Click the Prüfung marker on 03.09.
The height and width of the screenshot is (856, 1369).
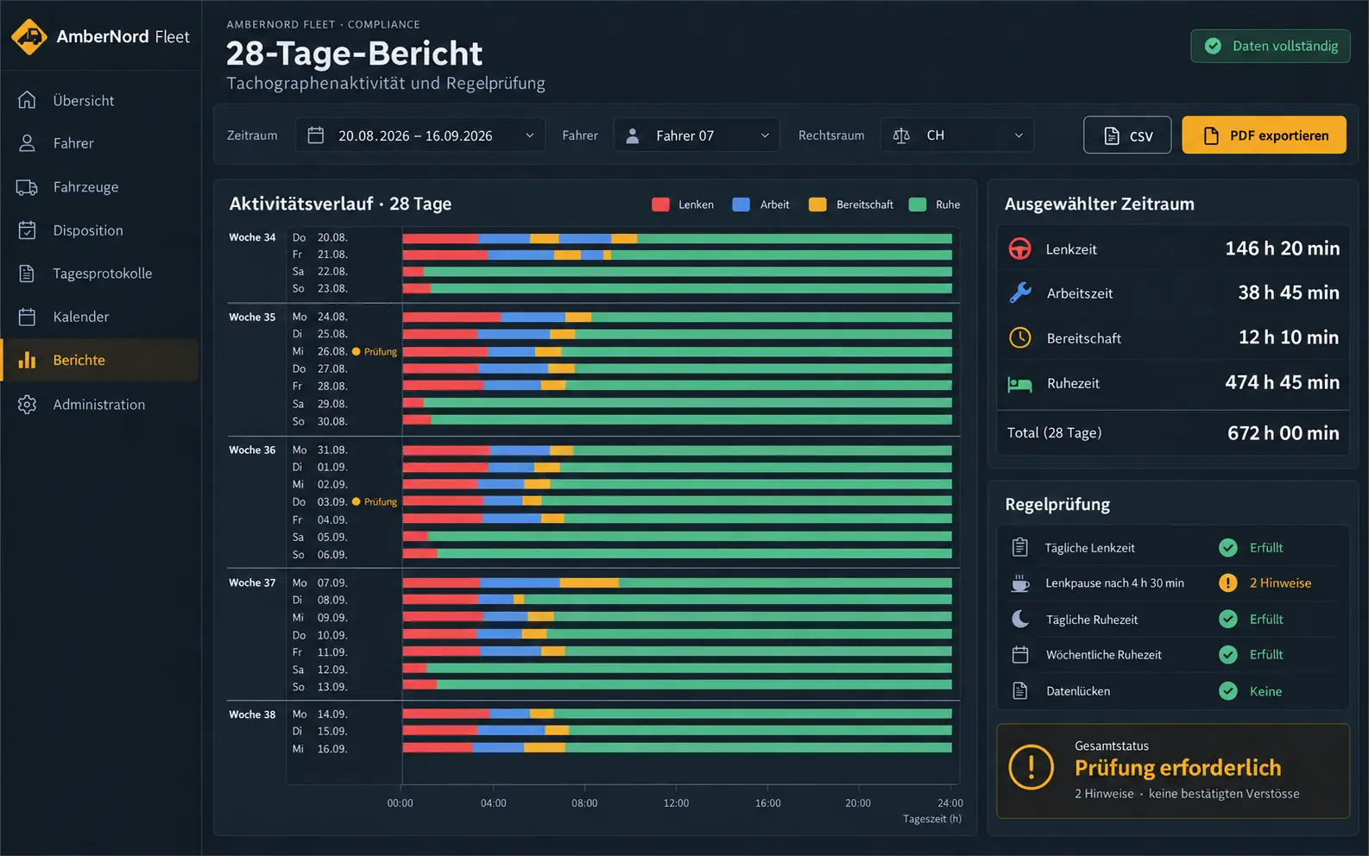[375, 502]
